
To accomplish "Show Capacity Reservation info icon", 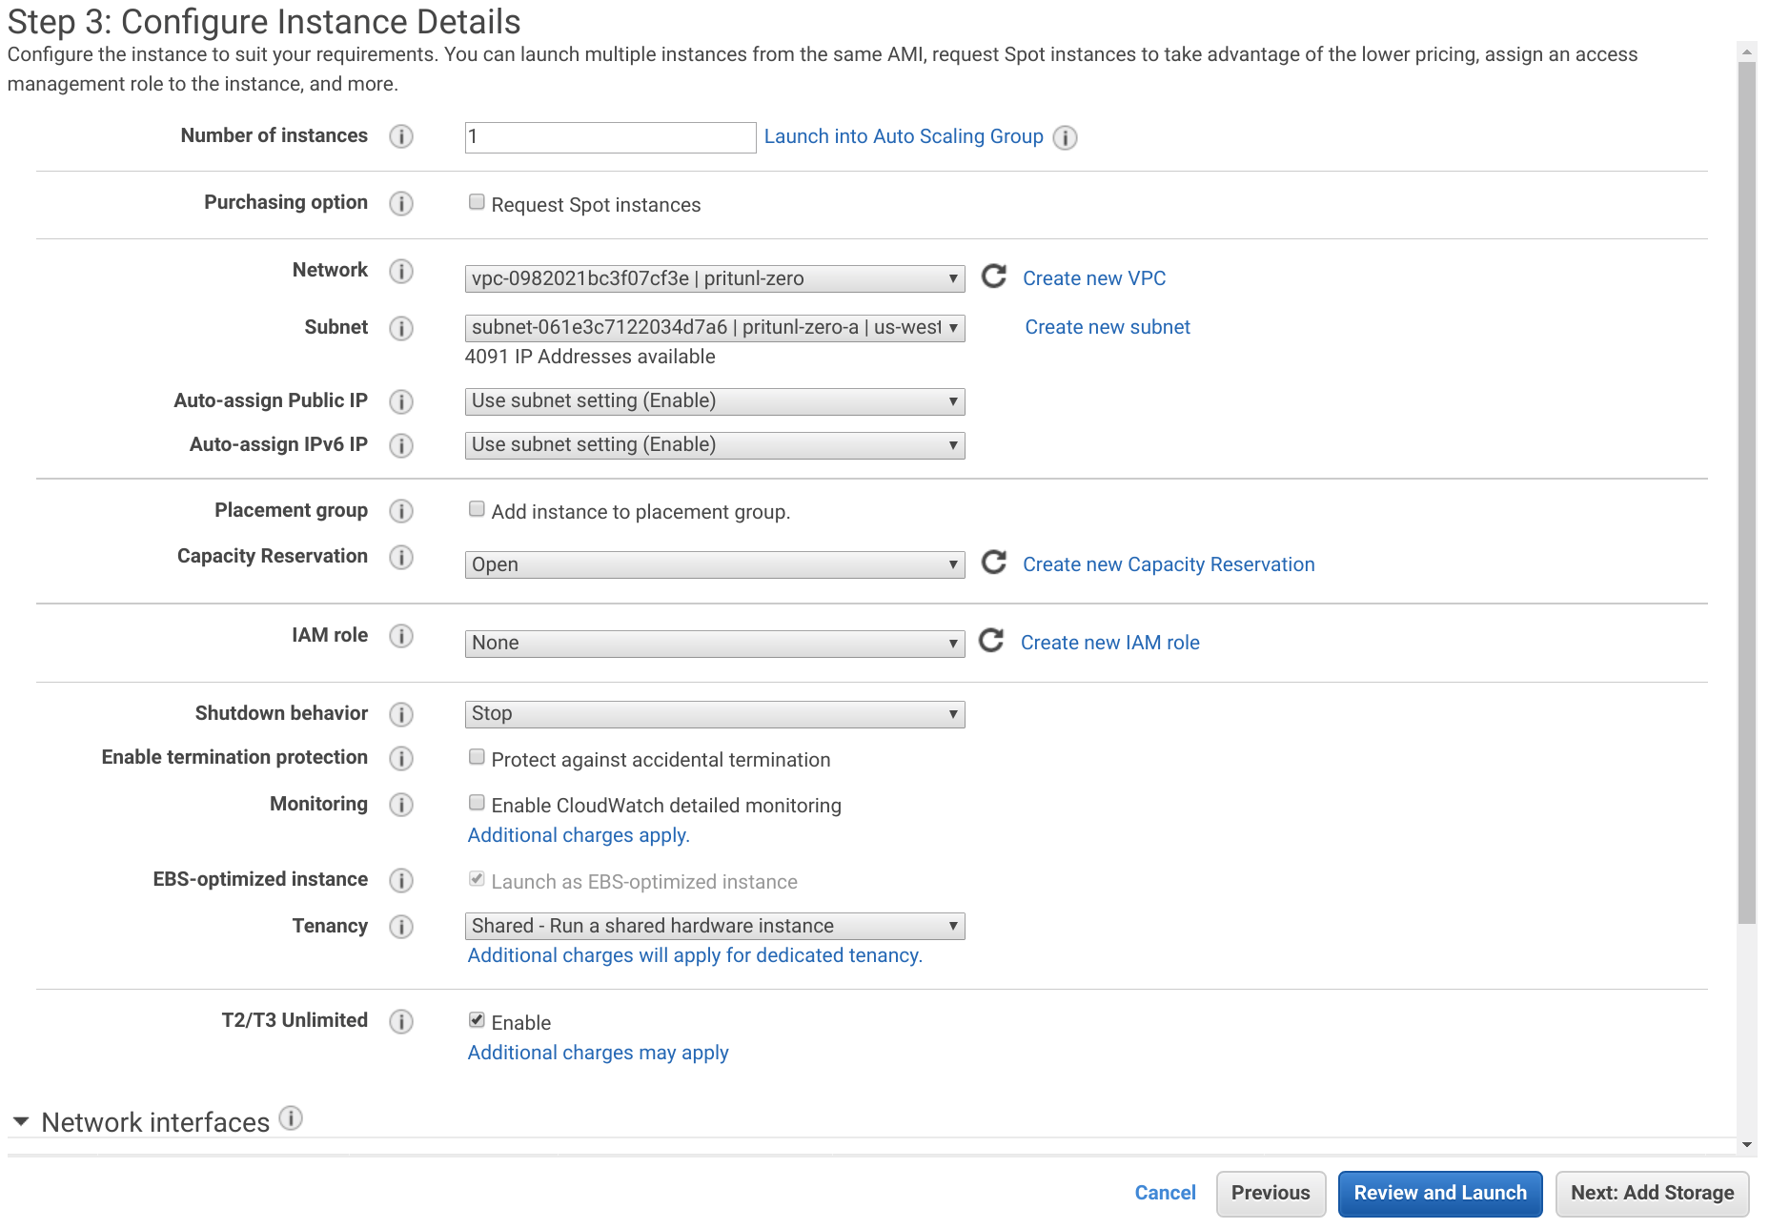I will click(401, 557).
